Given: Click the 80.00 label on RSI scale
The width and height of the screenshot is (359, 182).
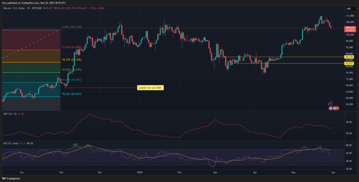Looking at the screenshot, I should [x=349, y=145].
